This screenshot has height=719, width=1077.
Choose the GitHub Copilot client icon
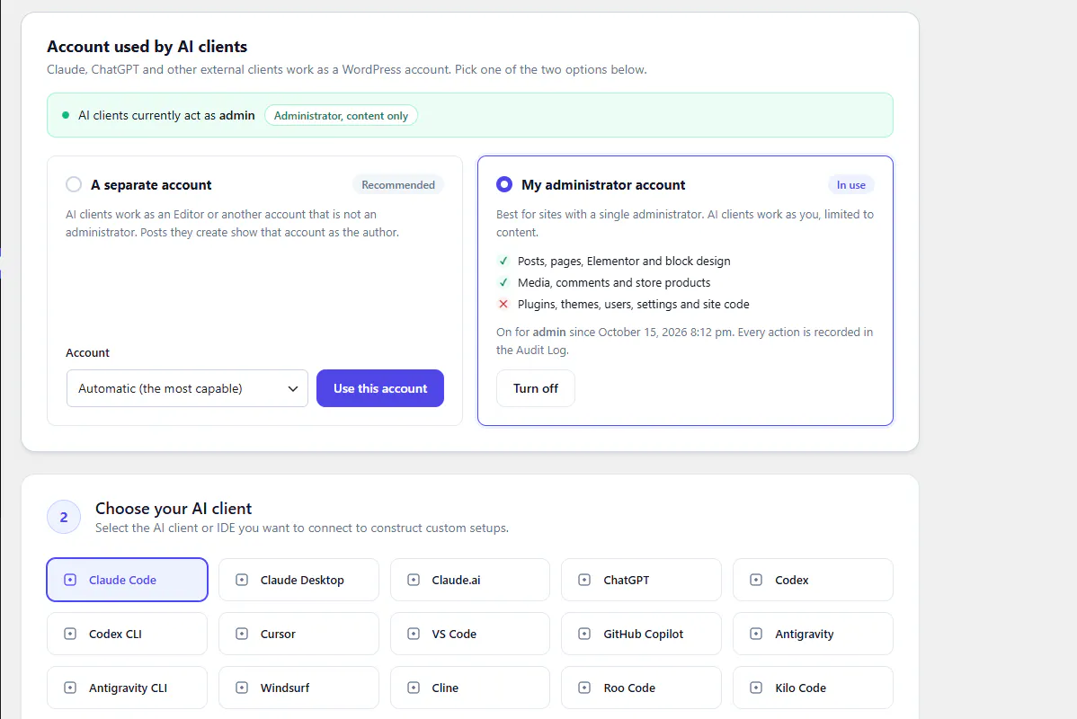pos(584,634)
